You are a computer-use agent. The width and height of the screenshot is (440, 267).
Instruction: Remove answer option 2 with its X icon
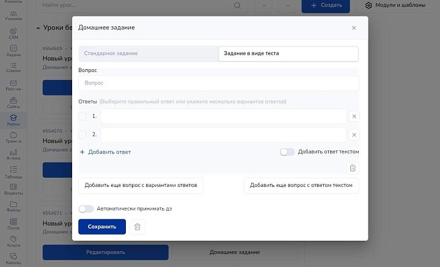pos(354,134)
